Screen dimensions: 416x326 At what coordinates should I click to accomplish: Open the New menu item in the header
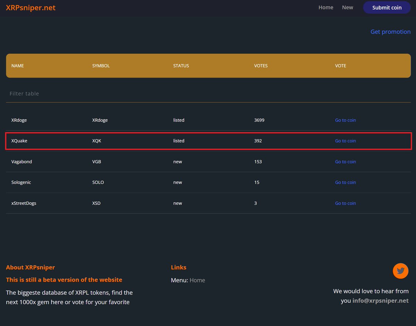tap(348, 7)
